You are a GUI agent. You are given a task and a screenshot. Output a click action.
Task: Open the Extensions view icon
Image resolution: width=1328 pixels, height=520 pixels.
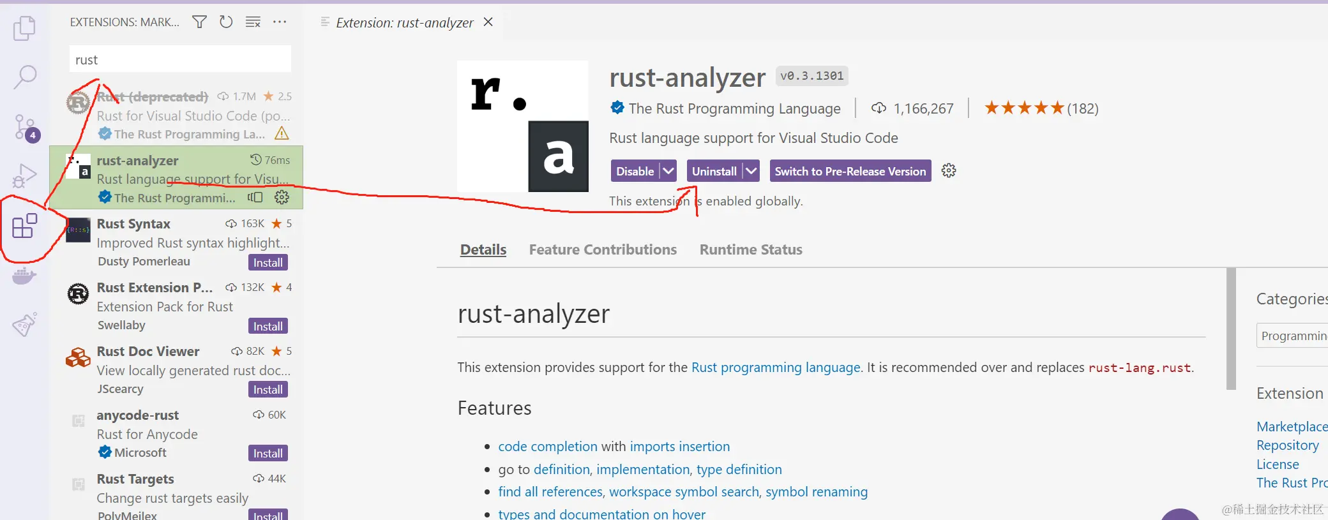click(24, 226)
